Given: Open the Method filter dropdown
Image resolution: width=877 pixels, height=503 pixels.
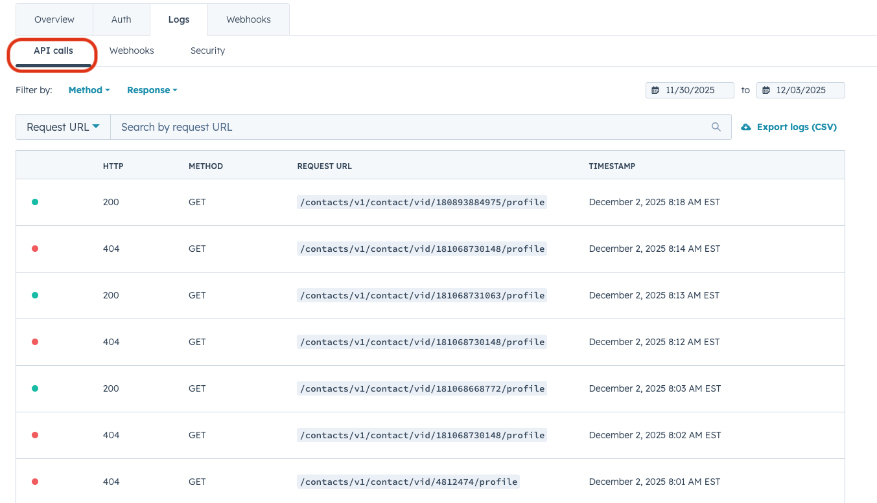Looking at the screenshot, I should [x=89, y=90].
